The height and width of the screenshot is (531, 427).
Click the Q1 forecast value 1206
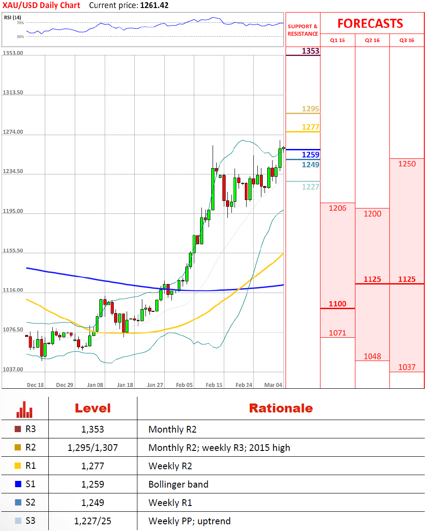337,208
